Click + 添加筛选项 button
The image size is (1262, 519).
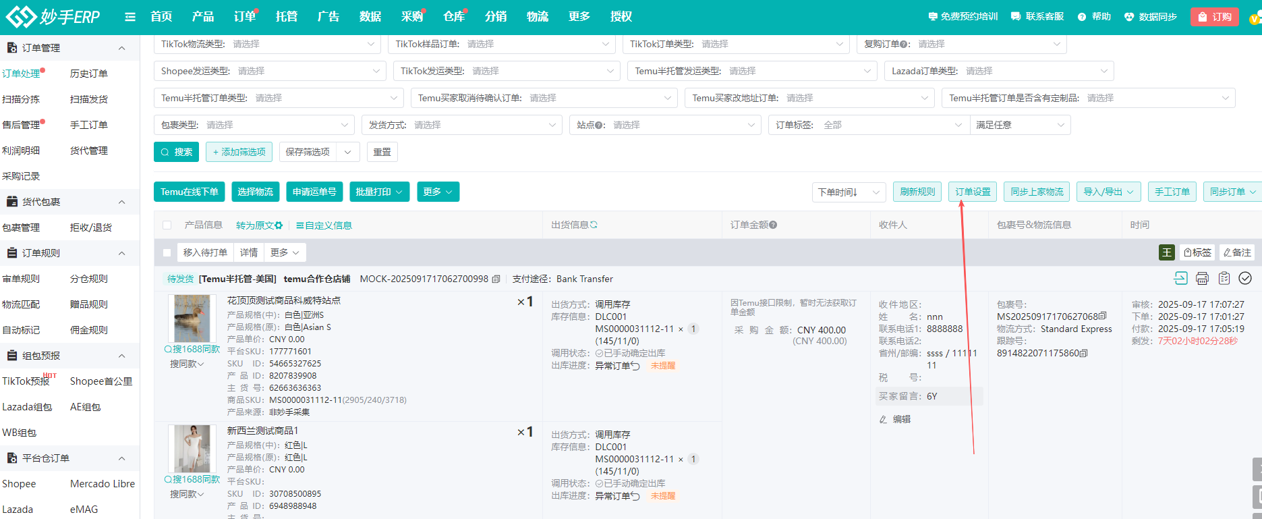239,152
